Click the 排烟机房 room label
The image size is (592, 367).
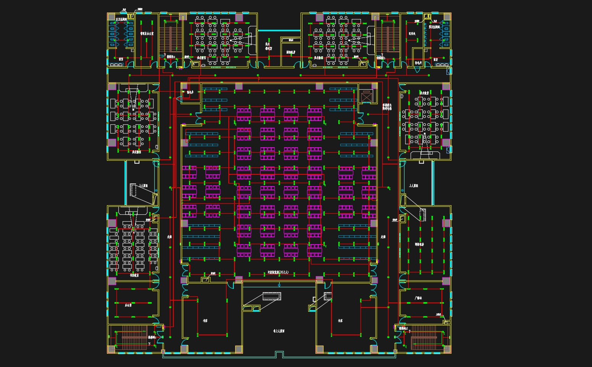point(291,52)
